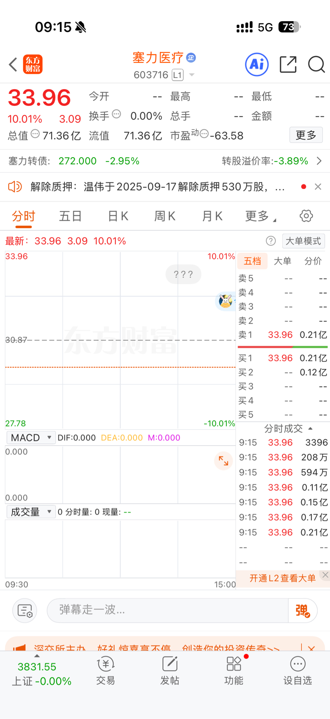Tap 开通L2查看大单 link

pyautogui.click(x=282, y=578)
